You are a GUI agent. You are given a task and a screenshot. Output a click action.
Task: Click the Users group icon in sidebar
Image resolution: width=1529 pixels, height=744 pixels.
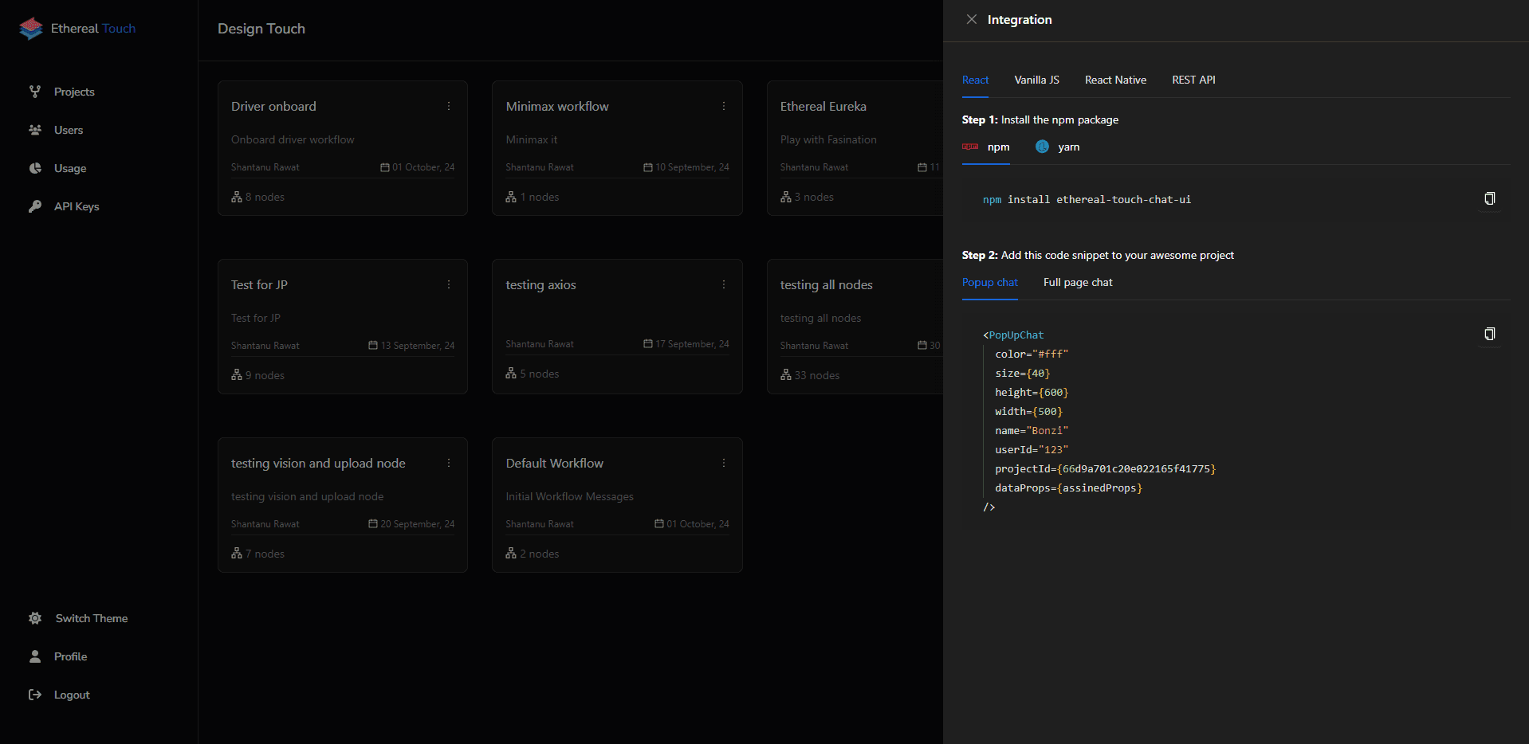tap(35, 130)
